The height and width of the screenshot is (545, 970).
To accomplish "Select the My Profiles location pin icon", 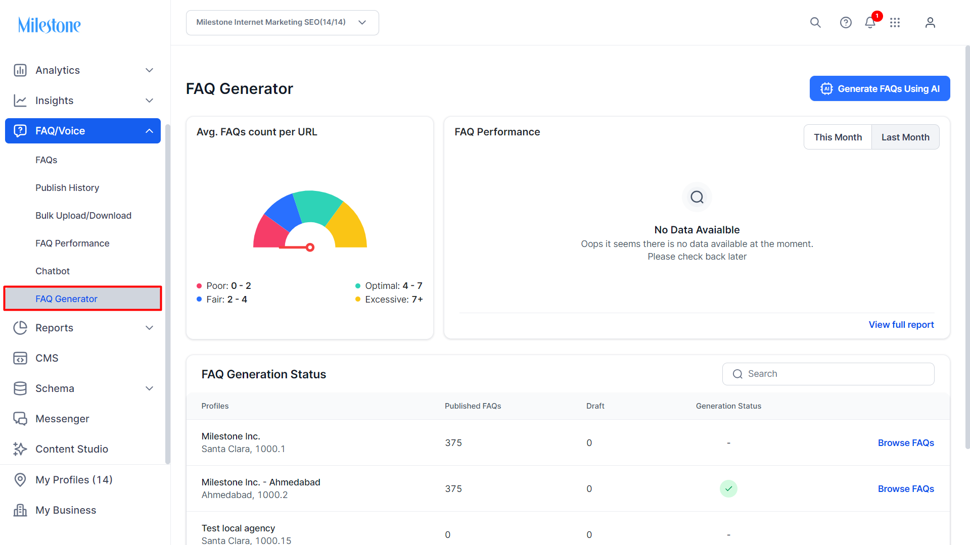I will pos(20,480).
